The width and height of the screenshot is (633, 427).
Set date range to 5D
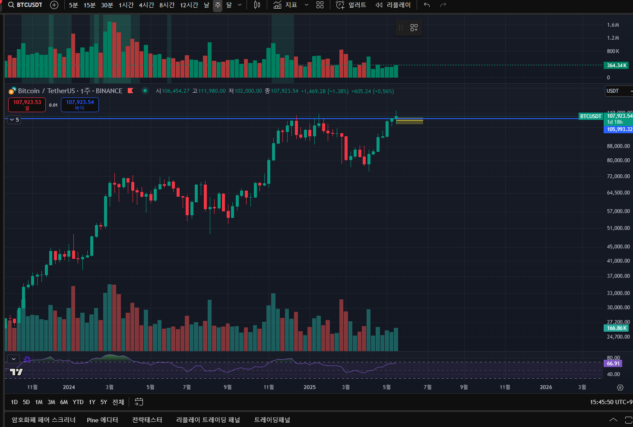pyautogui.click(x=26, y=402)
